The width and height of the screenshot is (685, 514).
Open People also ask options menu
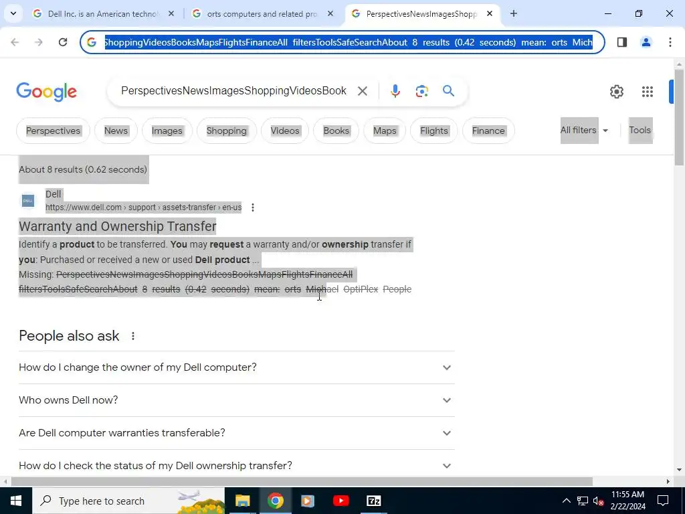point(133,336)
